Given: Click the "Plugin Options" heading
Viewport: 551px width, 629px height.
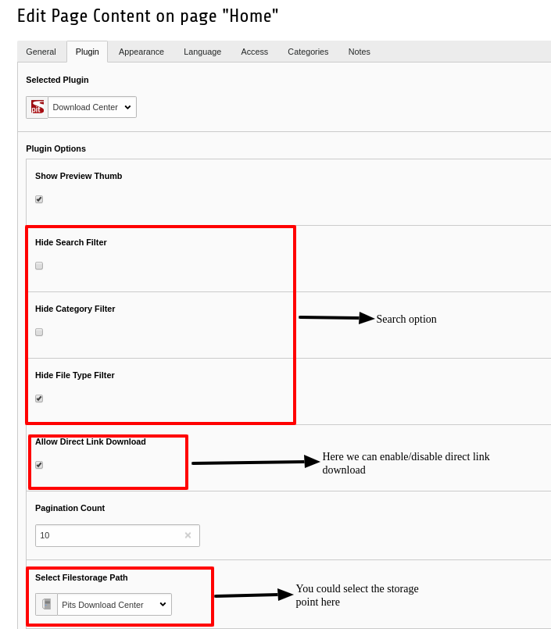Looking at the screenshot, I should pos(55,148).
